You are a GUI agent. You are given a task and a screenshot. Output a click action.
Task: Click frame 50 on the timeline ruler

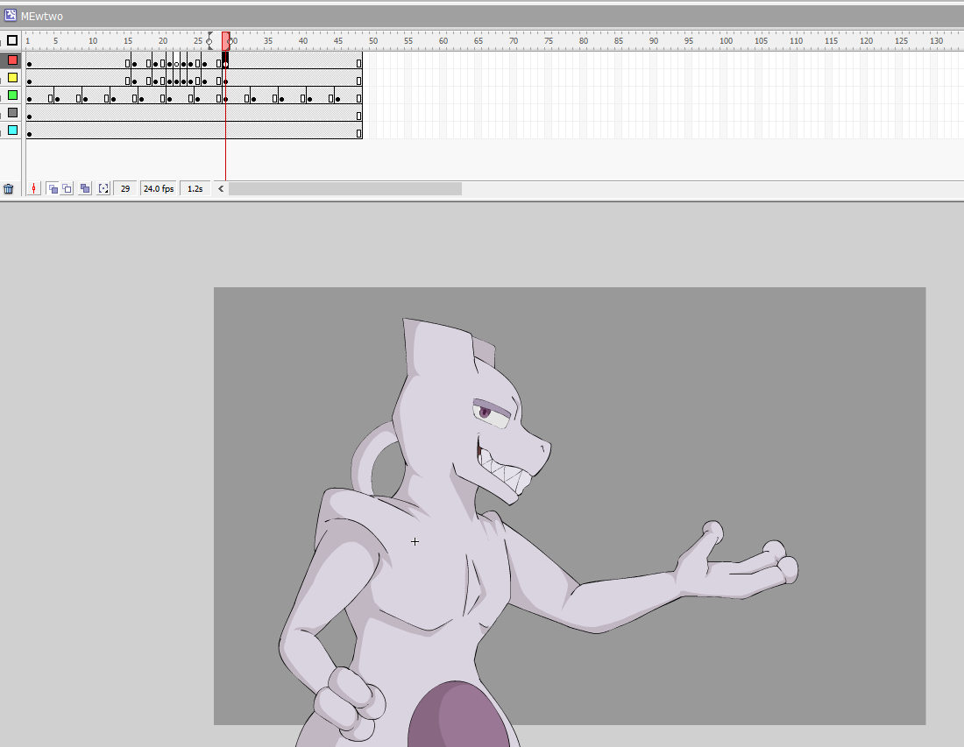click(x=373, y=41)
